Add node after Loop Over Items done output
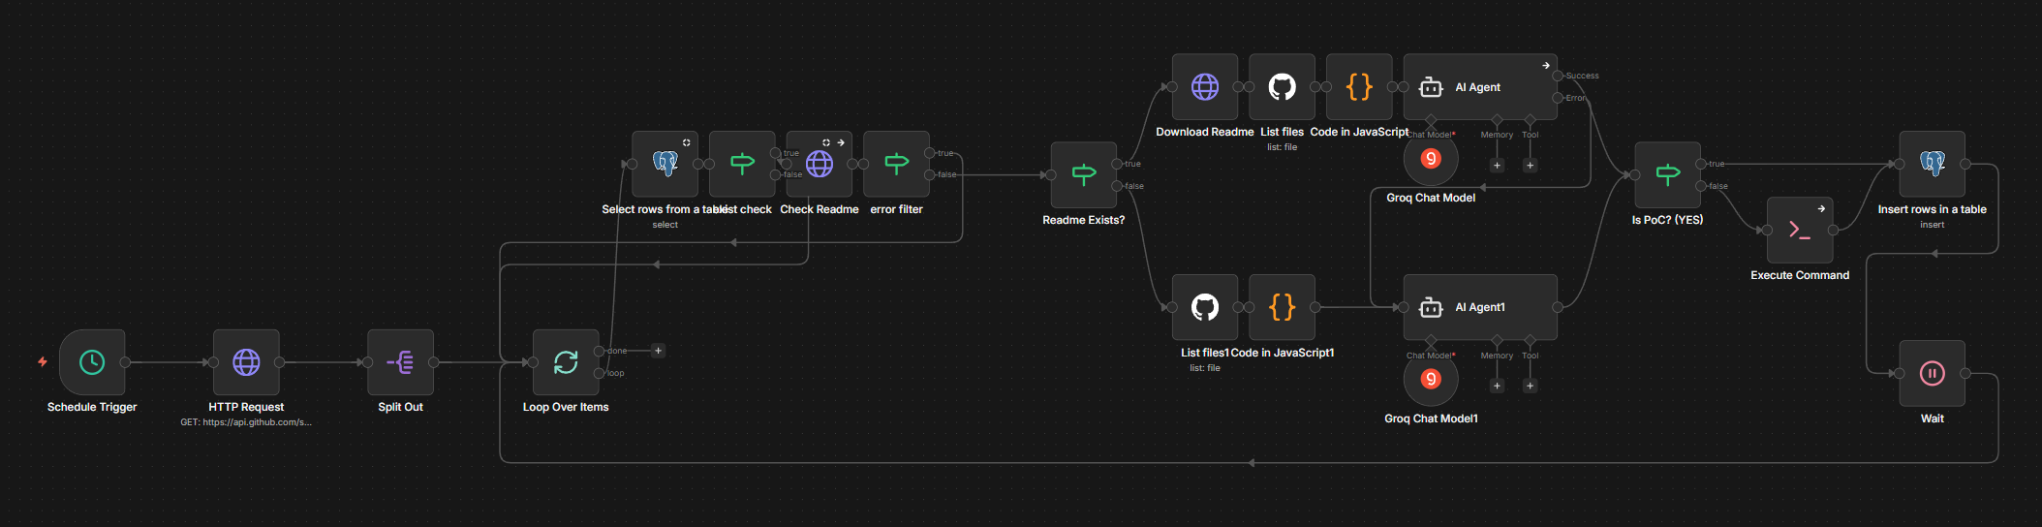The image size is (2042, 527). pos(658,351)
